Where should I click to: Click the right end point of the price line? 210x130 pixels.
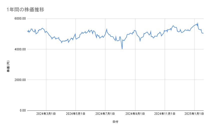[203, 33]
